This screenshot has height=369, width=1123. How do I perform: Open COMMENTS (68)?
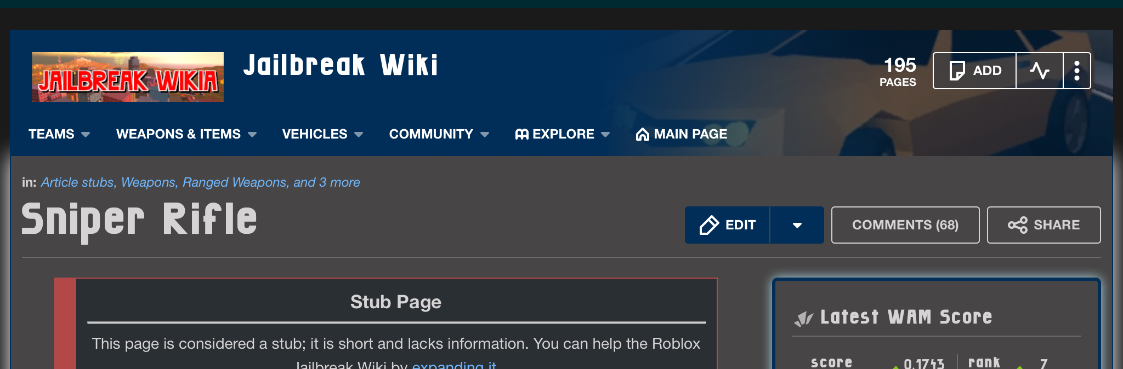tap(905, 225)
